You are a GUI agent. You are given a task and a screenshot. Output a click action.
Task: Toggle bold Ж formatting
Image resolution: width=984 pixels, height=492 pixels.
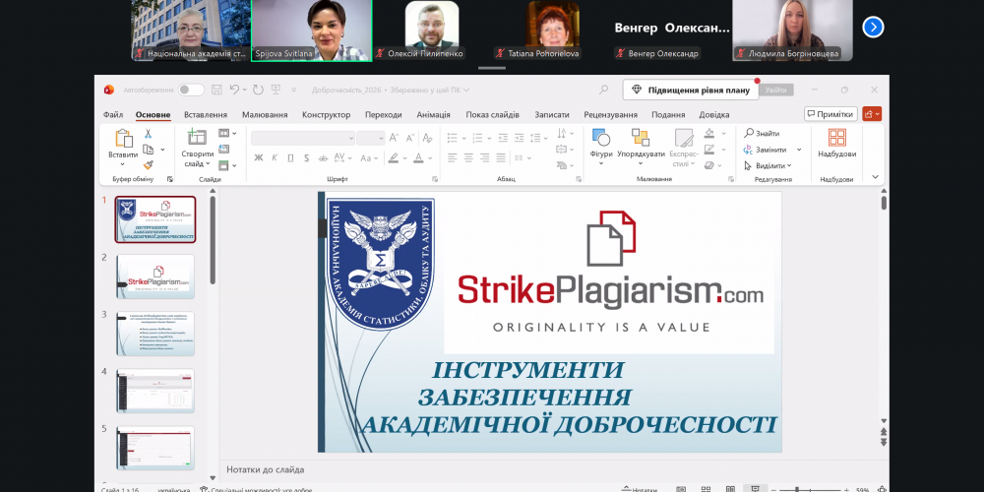(259, 157)
